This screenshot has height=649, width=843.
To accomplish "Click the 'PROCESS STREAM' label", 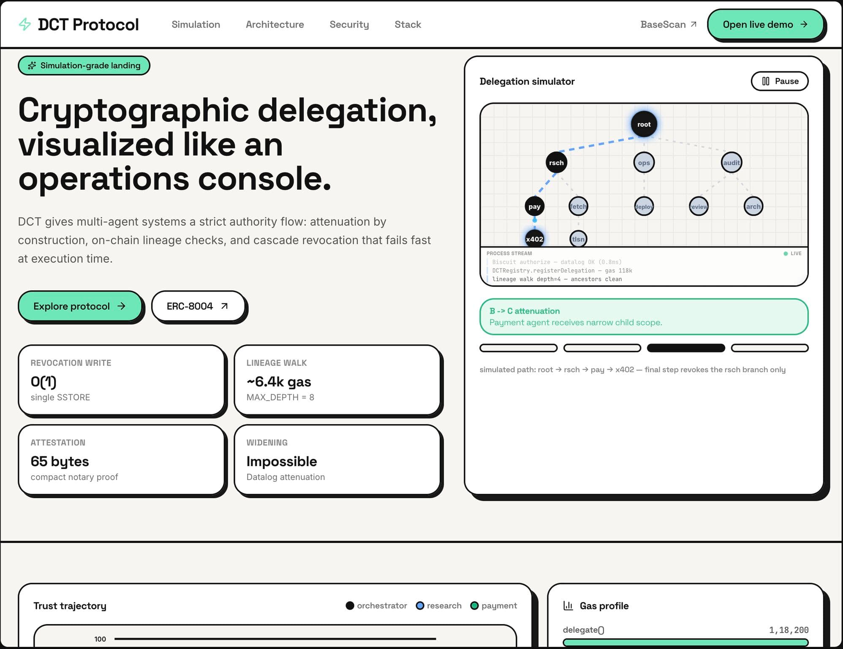I will click(509, 254).
